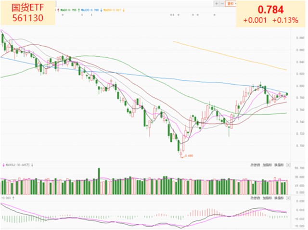308x230 pixels.
Task: Click the 0.700 price axis label
Action: click(300, 146)
